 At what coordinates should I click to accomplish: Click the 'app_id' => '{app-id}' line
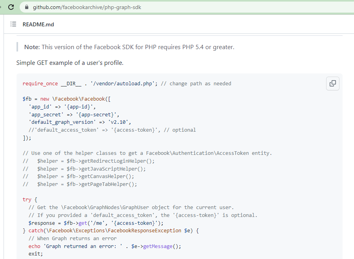62,107
